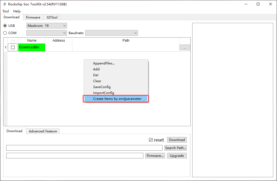The width and height of the screenshot is (277, 181).
Task: Click the Upgrade button
Action: [177, 156]
